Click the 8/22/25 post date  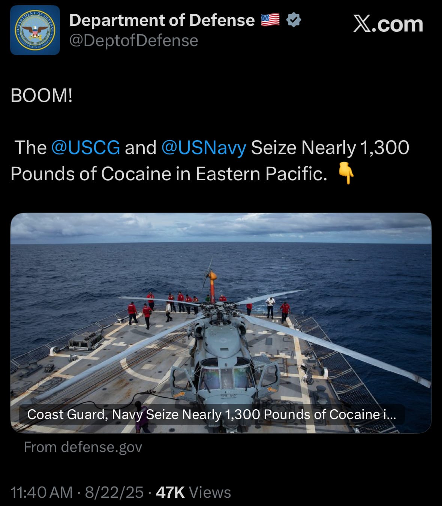tap(114, 493)
